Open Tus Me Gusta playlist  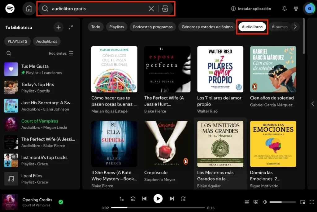40,69
